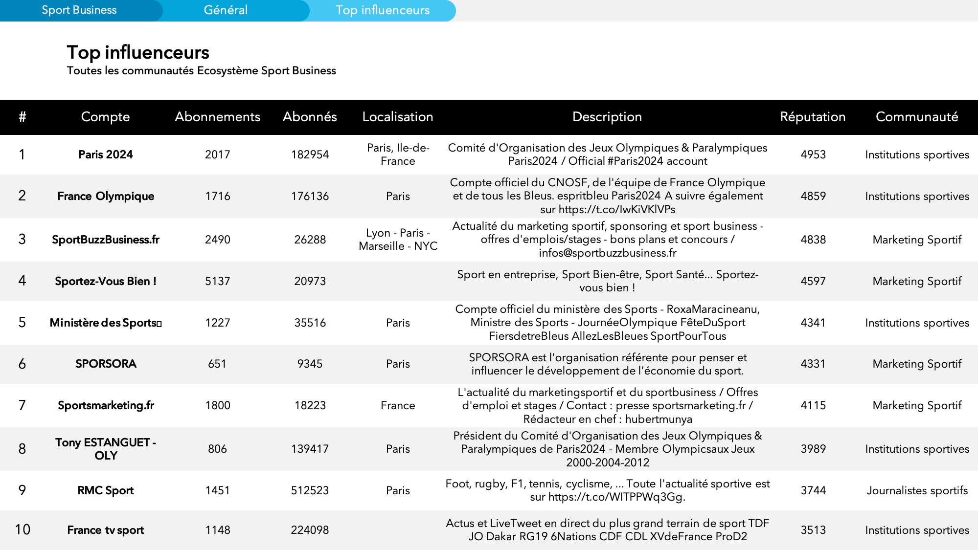Open the France Olympique account

click(106, 196)
